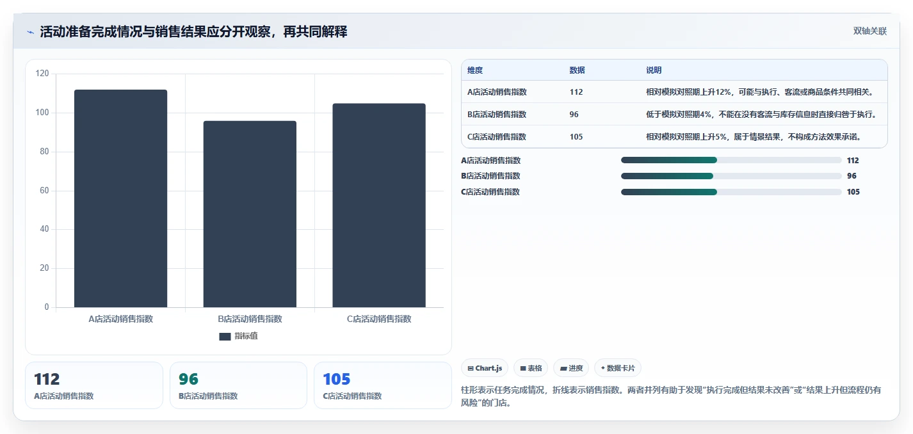Image resolution: width=913 pixels, height=434 pixels.
Task: Click the y-axis tick label 60
Action: 44,191
